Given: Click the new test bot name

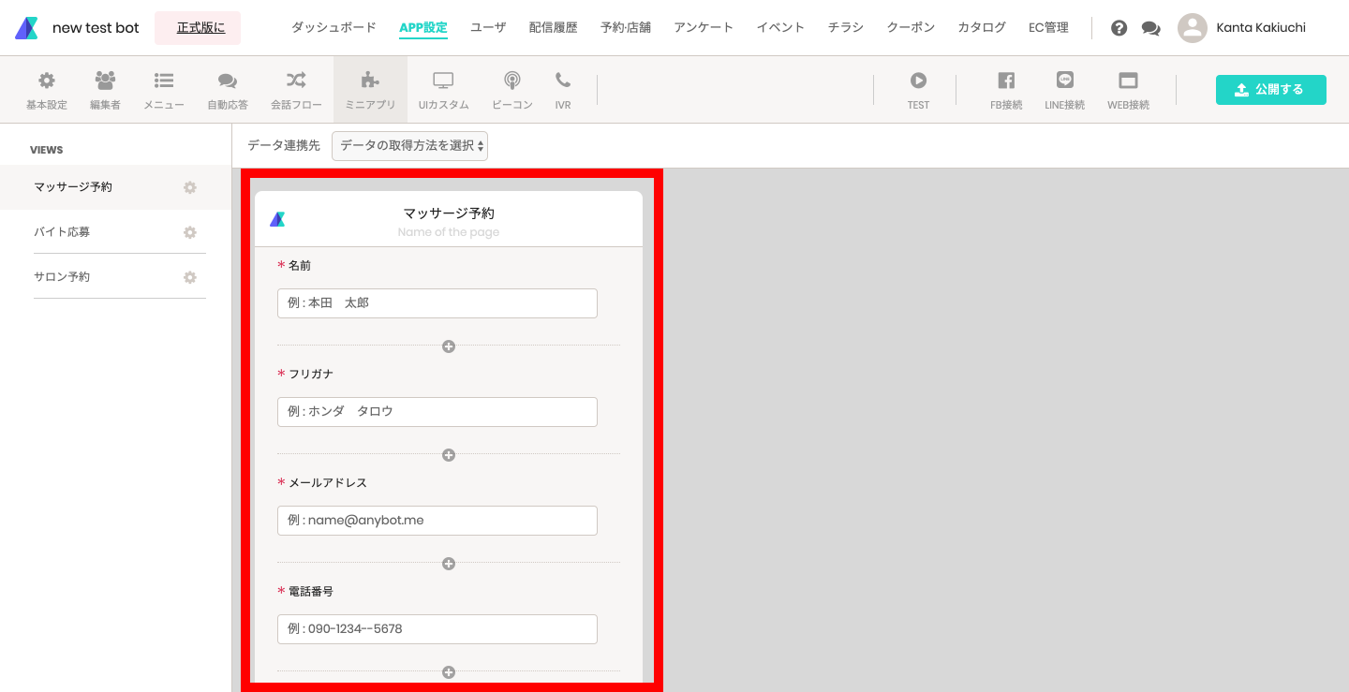Looking at the screenshot, I should pos(96,28).
